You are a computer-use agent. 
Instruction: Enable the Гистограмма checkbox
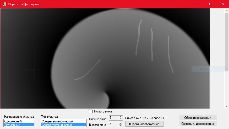(x=91, y=111)
